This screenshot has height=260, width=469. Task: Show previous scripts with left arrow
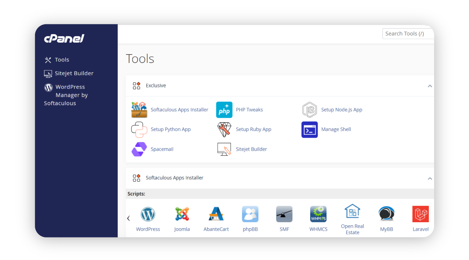(x=128, y=218)
